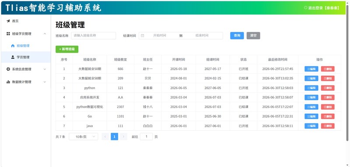Click the 班级学员管理 grid icon
The image size is (350, 167).
coord(8,34)
